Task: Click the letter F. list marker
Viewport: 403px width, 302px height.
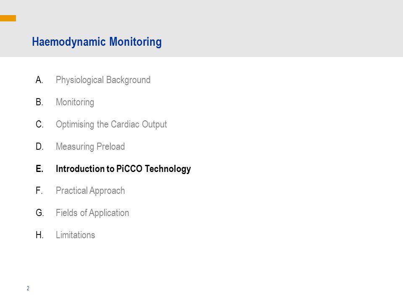Action: coord(39,191)
